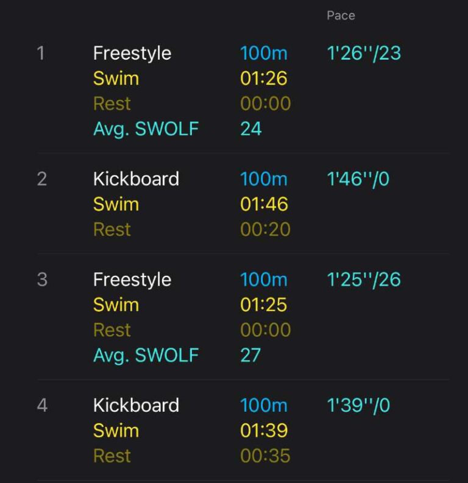Select the 01:39 swim time

263,431
